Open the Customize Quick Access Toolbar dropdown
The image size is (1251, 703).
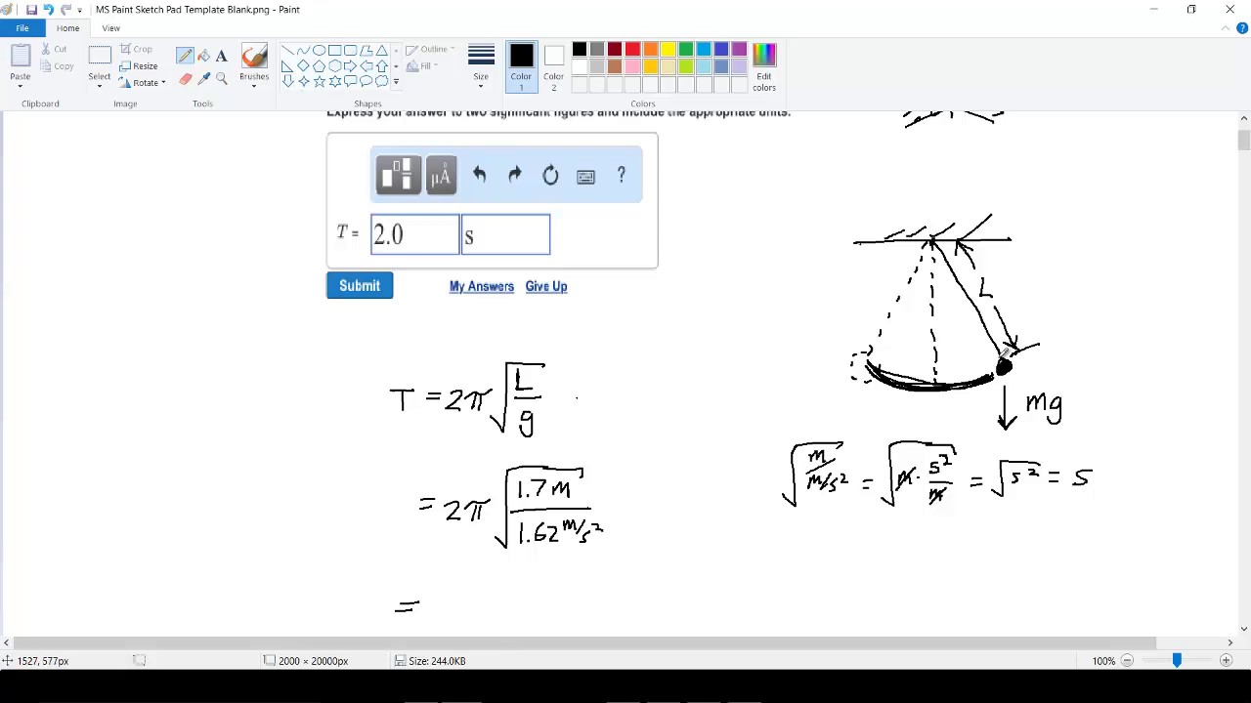[79, 11]
